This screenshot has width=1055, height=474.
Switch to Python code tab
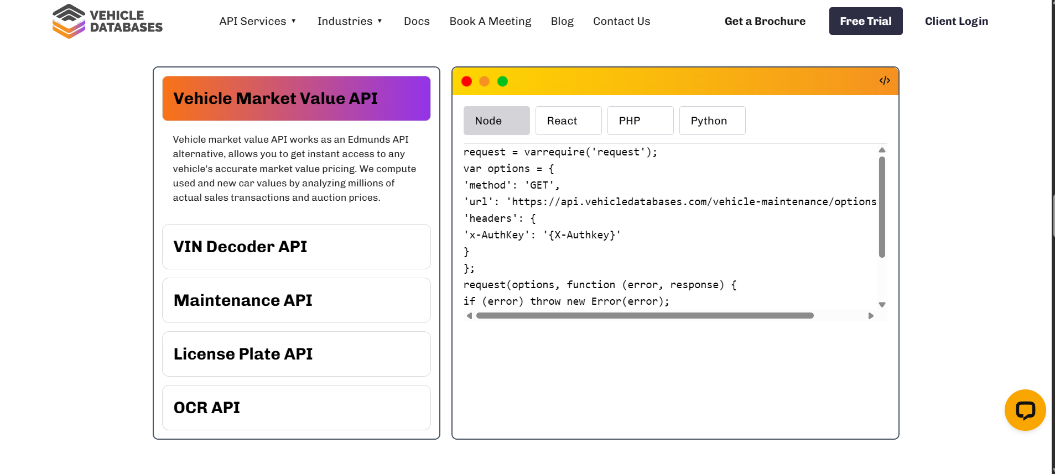coord(713,121)
